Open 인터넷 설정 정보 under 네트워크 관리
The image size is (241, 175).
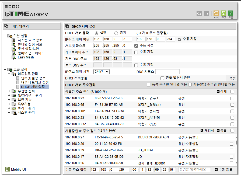coord(33,78)
